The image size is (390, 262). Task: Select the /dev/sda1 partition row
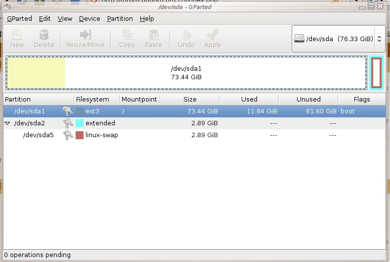(x=194, y=111)
